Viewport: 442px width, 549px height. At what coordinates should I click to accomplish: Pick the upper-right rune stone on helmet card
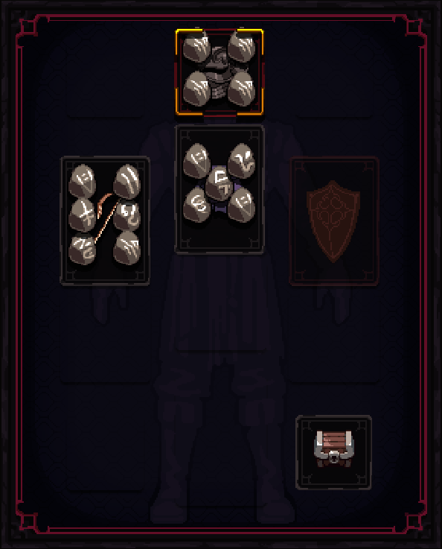tap(242, 48)
